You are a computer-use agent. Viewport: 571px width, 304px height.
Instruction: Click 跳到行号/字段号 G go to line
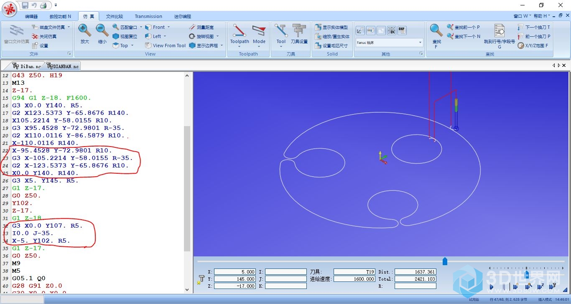(500, 35)
